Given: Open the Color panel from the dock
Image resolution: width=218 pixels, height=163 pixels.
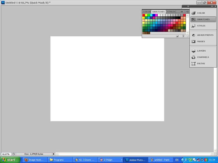Looking at the screenshot, I should pos(201,13).
